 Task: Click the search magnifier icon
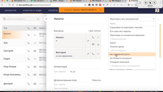[4, 19]
